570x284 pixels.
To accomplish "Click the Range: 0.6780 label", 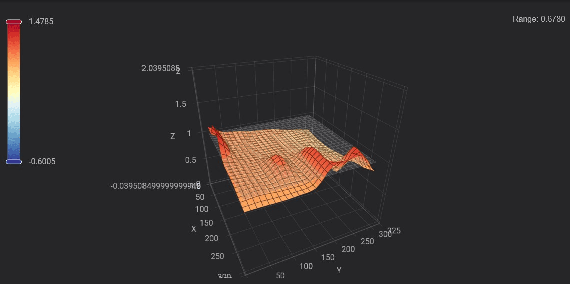I will (x=539, y=19).
